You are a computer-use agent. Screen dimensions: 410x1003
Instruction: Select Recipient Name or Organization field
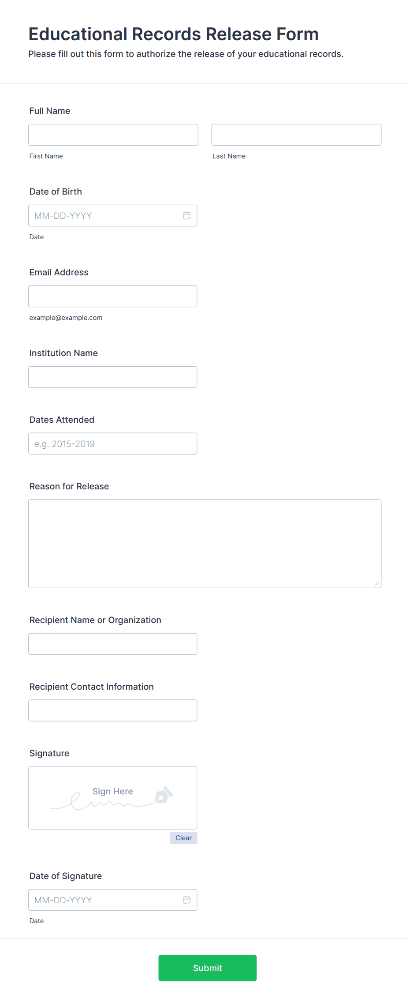113,644
